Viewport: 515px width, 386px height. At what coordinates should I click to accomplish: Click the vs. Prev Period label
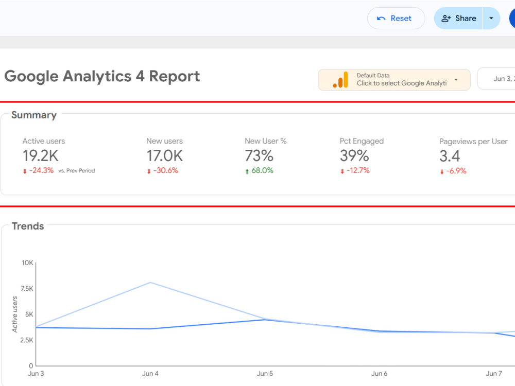point(77,171)
